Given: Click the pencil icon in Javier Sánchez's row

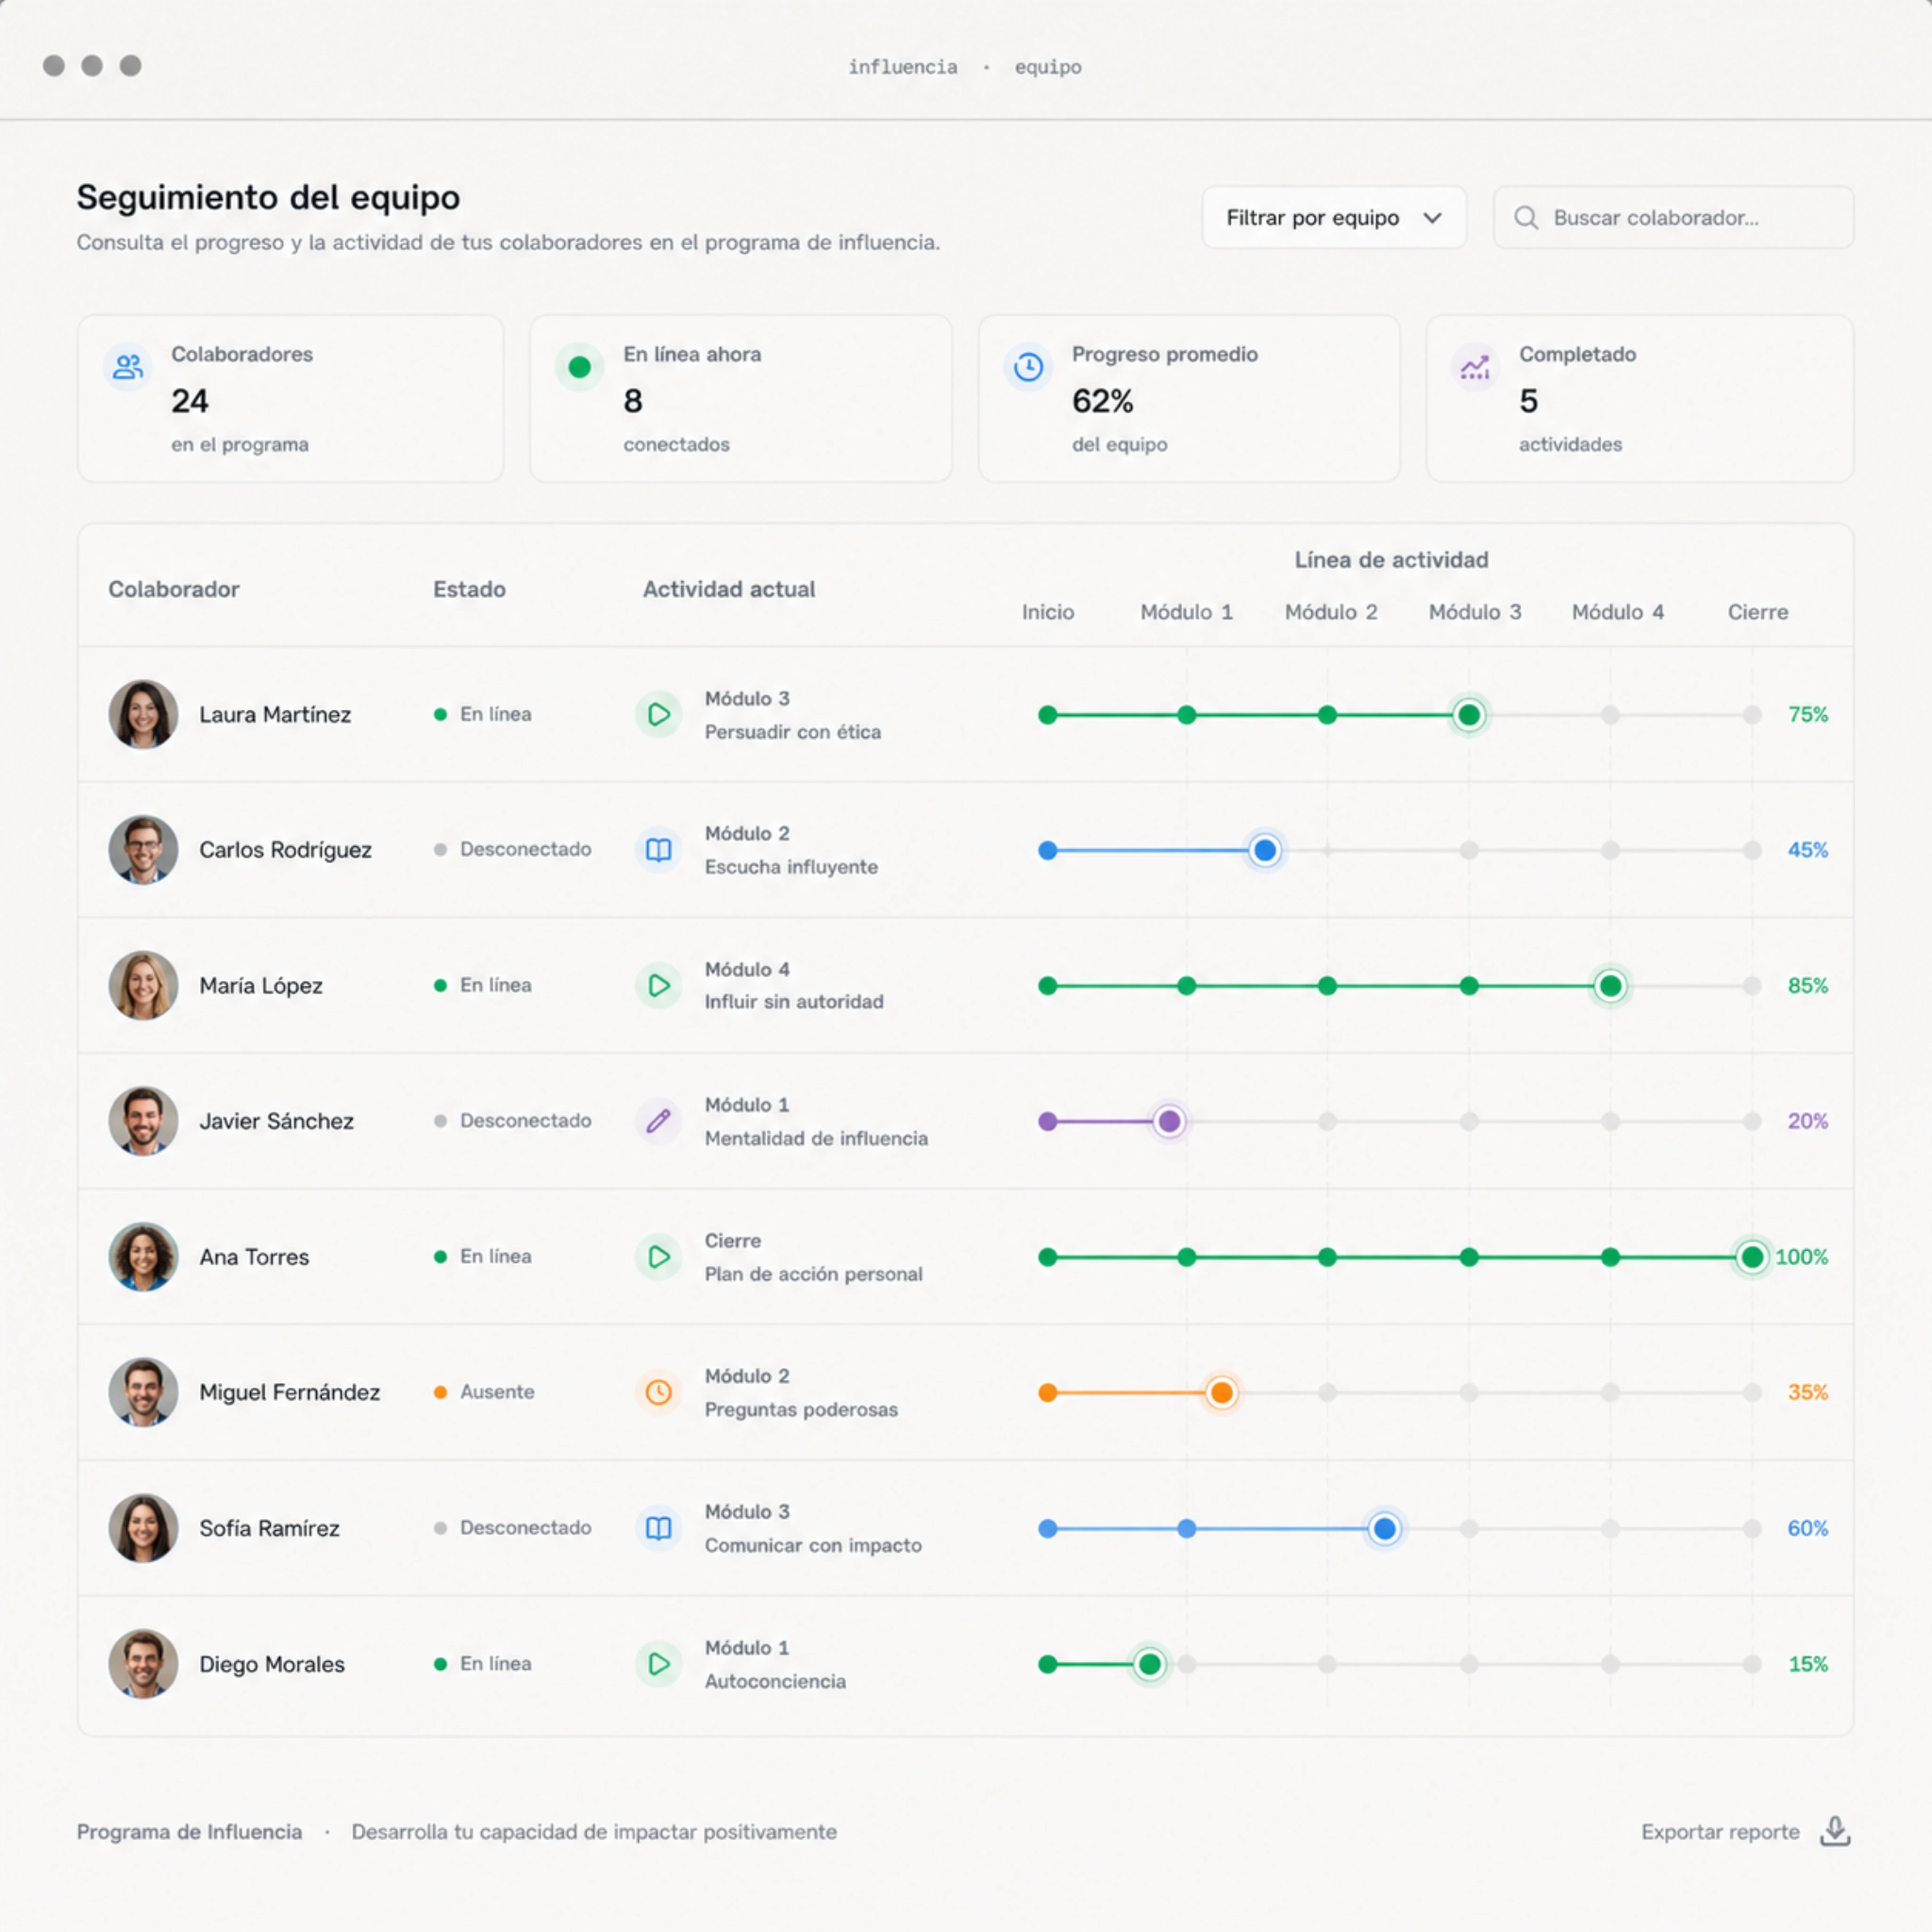Looking at the screenshot, I should click(658, 1121).
